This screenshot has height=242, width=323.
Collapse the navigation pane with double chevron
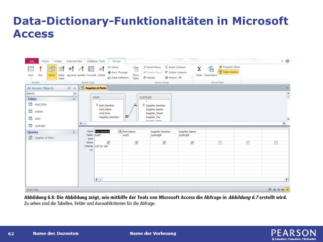[x=75, y=88]
